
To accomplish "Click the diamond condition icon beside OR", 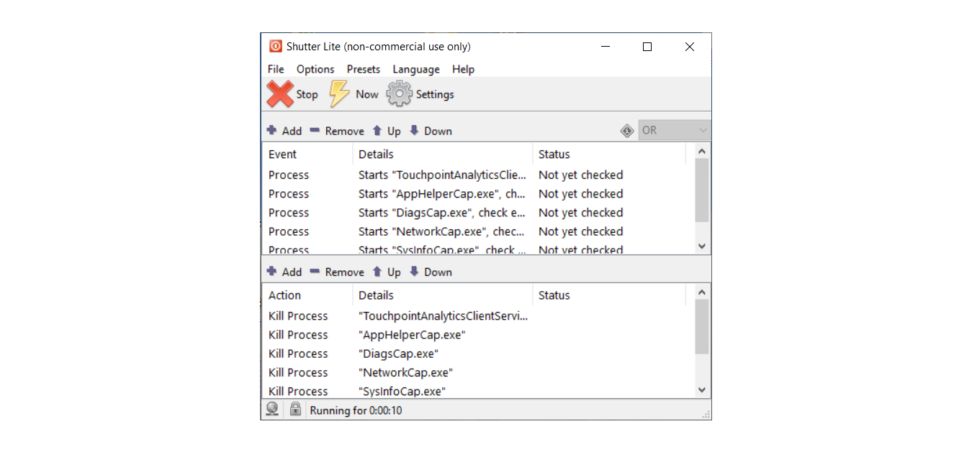I will pyautogui.click(x=627, y=131).
